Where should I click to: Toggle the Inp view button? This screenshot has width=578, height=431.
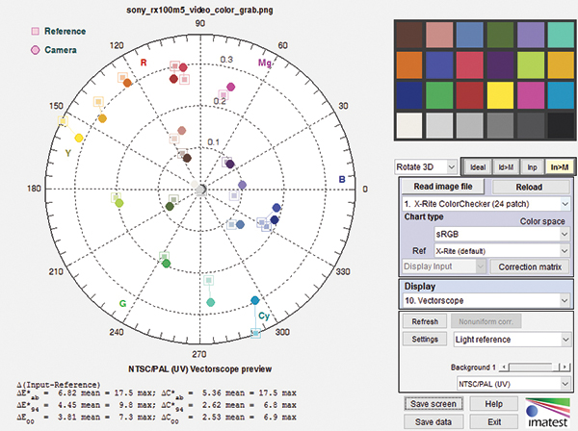533,167
